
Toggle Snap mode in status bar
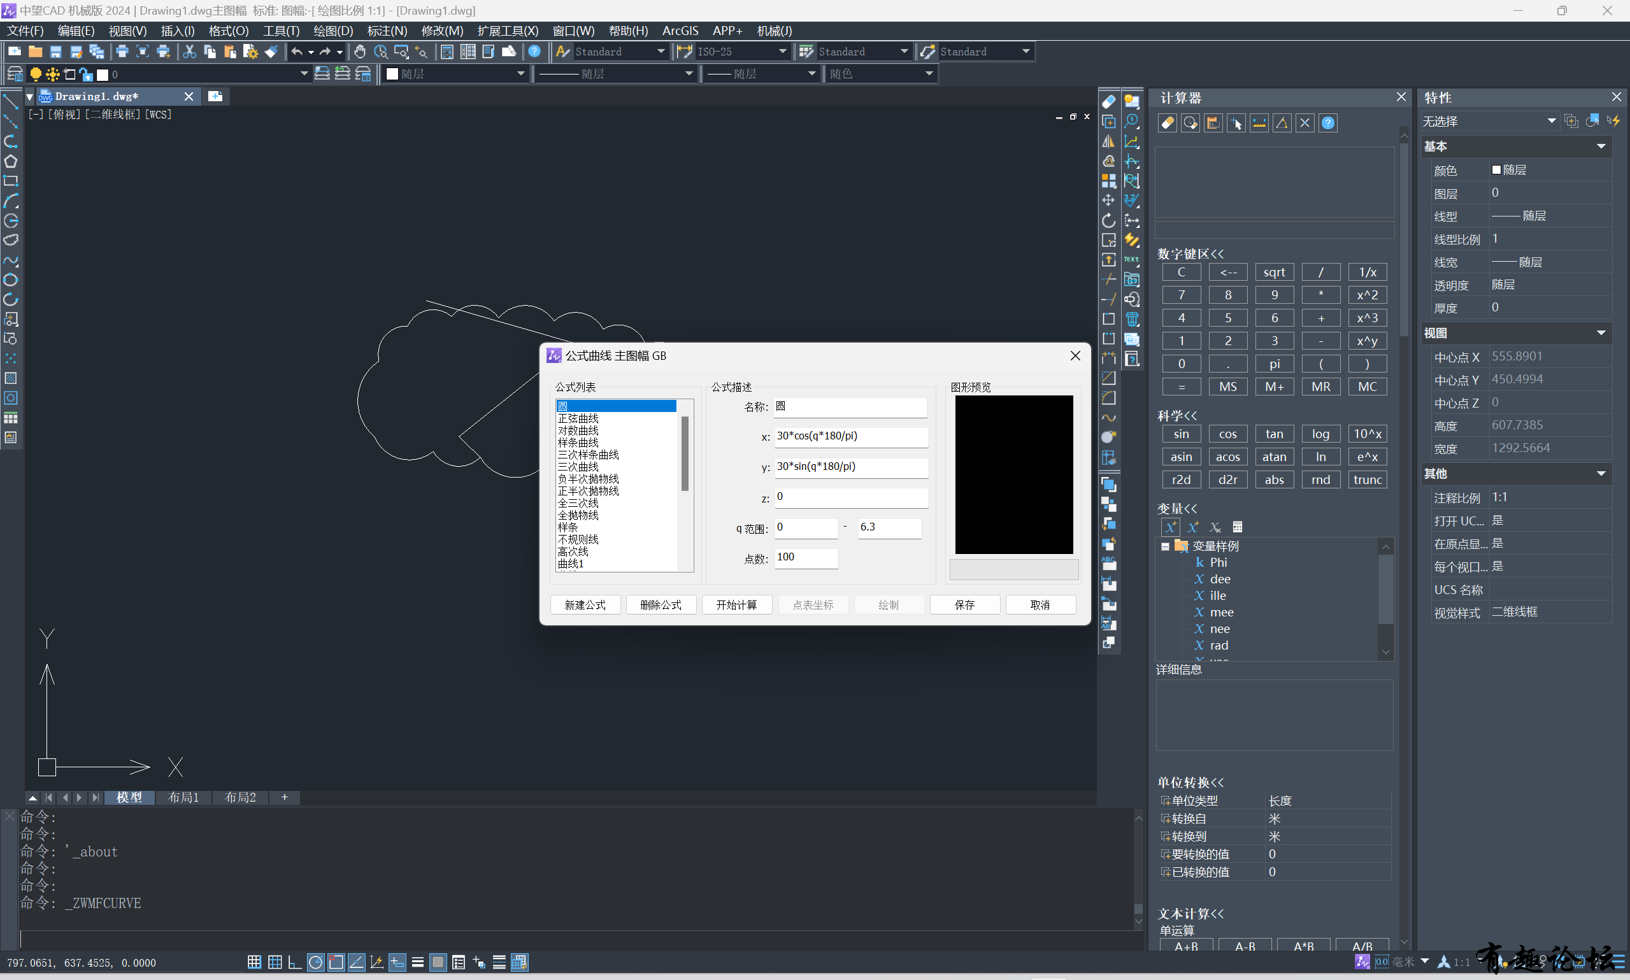point(254,962)
